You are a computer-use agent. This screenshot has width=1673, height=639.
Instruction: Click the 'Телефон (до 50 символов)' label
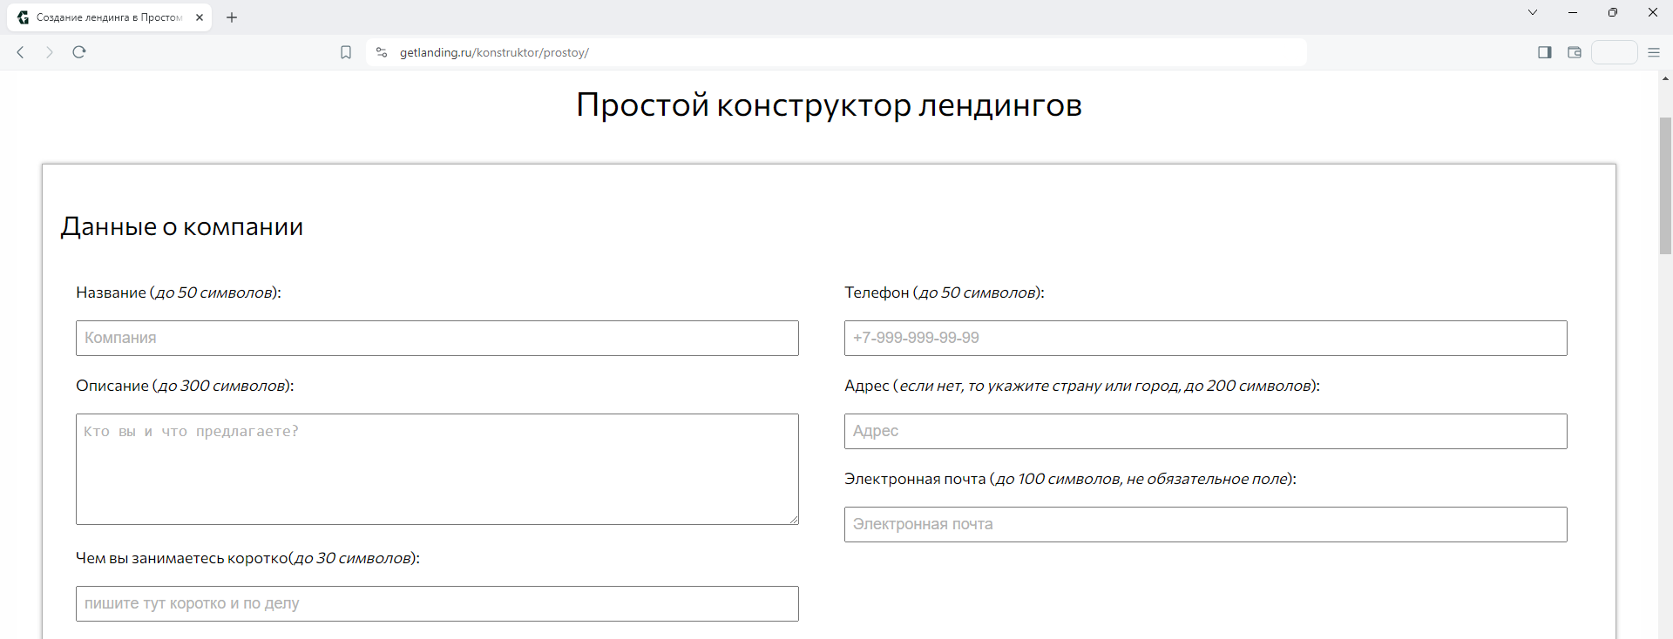945,293
